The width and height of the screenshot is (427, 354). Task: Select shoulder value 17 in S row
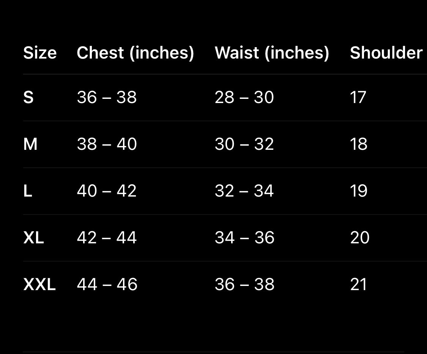[358, 97]
